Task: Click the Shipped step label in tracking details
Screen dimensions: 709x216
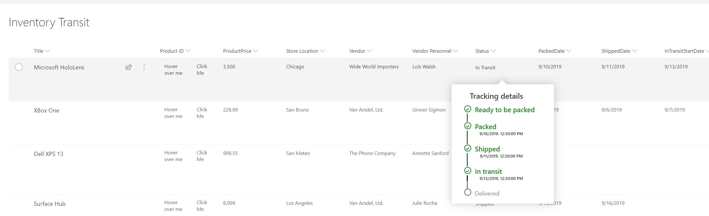Action: click(x=487, y=149)
